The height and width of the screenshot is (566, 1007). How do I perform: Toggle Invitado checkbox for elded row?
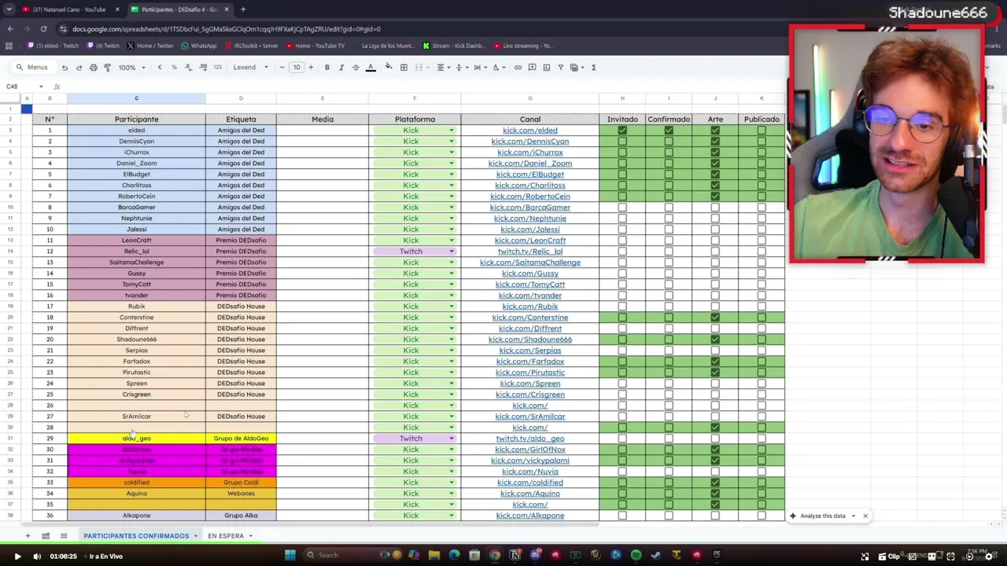click(x=622, y=130)
